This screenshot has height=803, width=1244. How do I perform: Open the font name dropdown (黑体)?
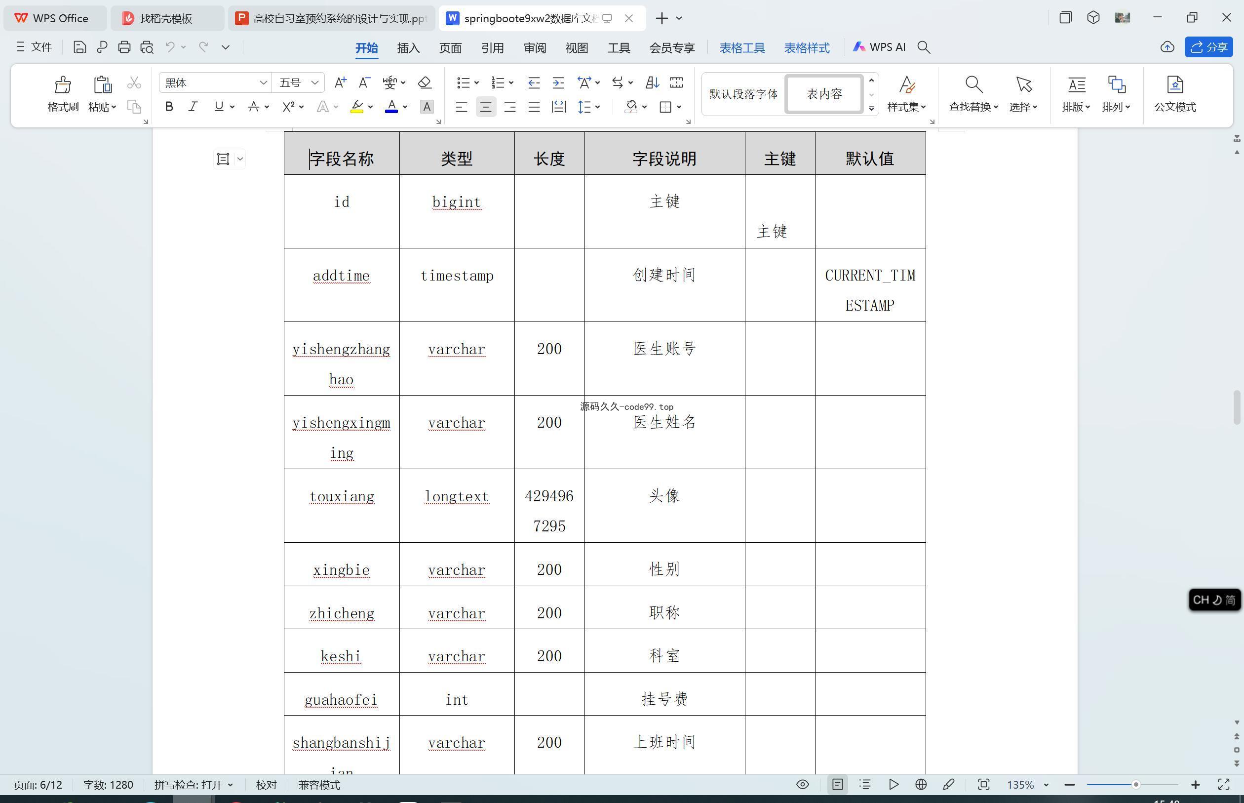263,83
